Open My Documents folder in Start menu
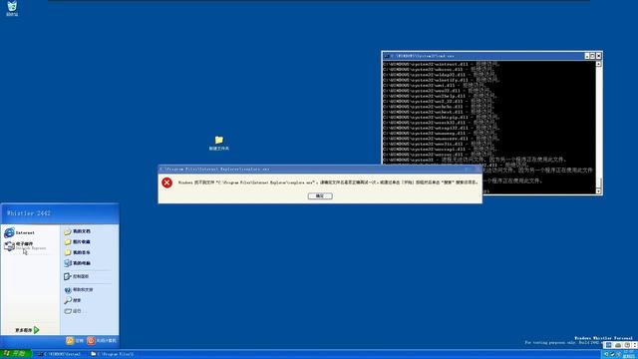Image resolution: width=638 pixels, height=359 pixels. 78,231
